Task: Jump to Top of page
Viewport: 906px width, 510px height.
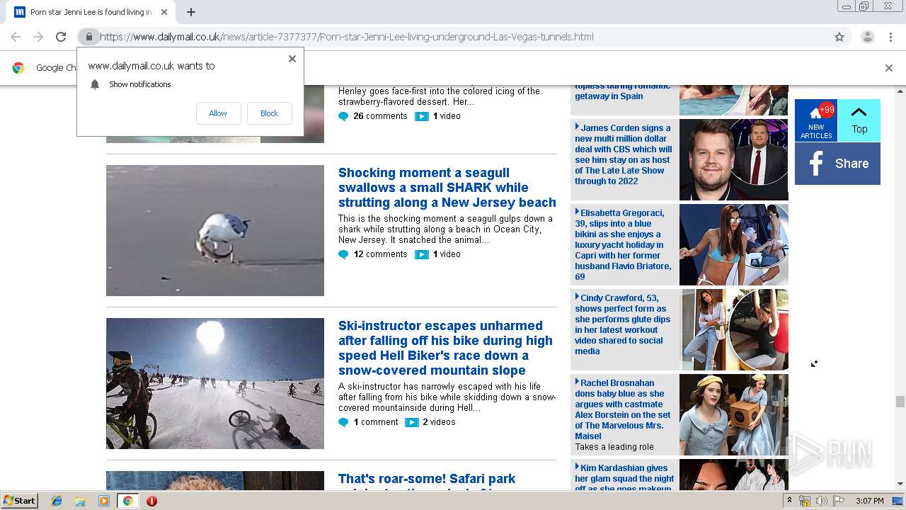Action: tap(859, 120)
